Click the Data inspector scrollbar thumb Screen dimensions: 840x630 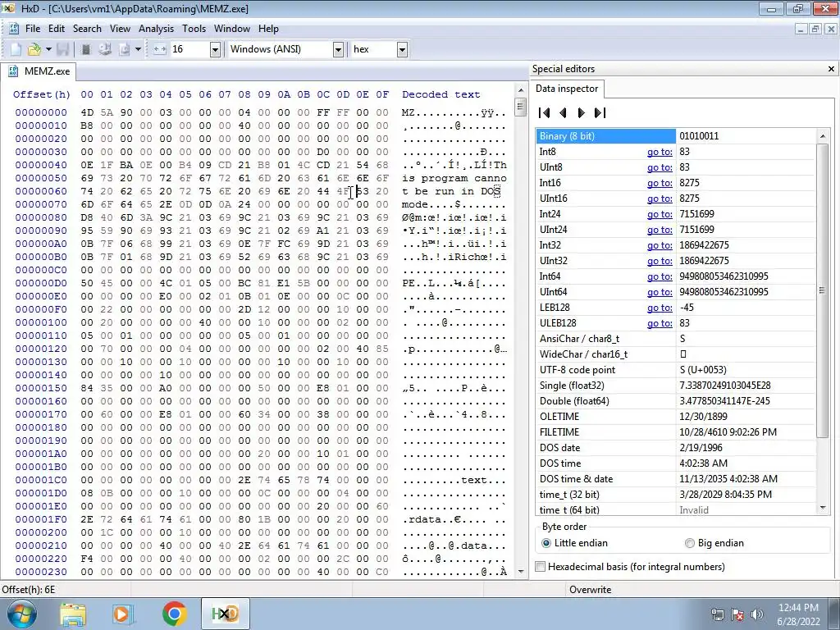822,290
